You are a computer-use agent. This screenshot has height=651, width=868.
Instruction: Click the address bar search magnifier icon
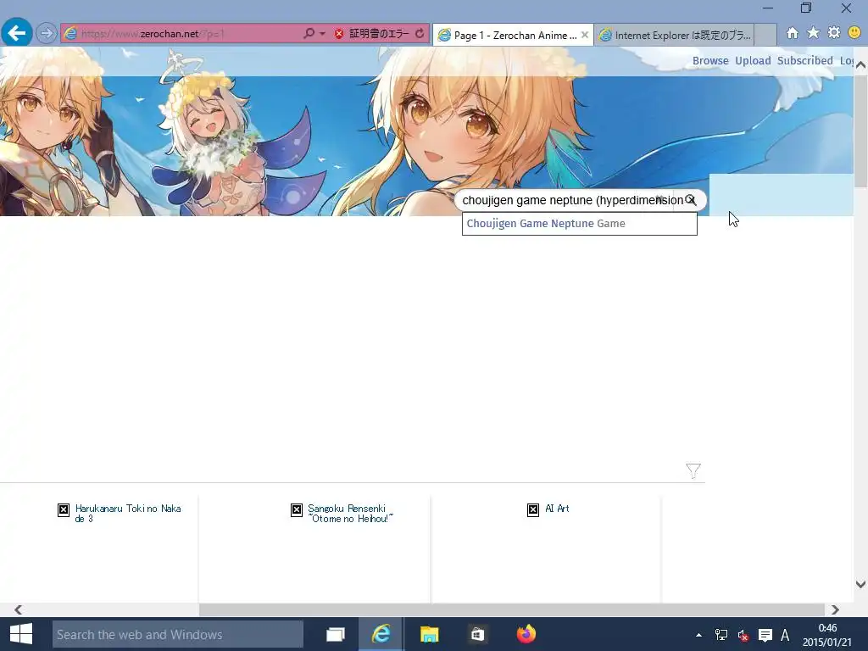[x=309, y=33]
